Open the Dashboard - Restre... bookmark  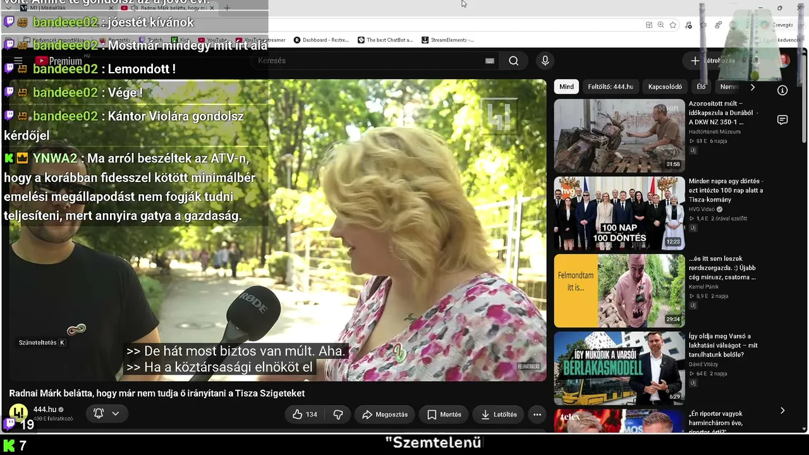(x=321, y=40)
